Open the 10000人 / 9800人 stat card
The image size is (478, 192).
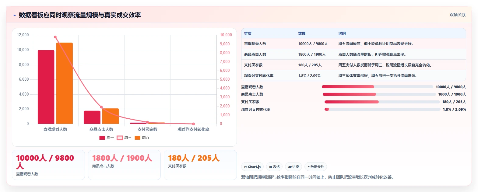pos(48,165)
